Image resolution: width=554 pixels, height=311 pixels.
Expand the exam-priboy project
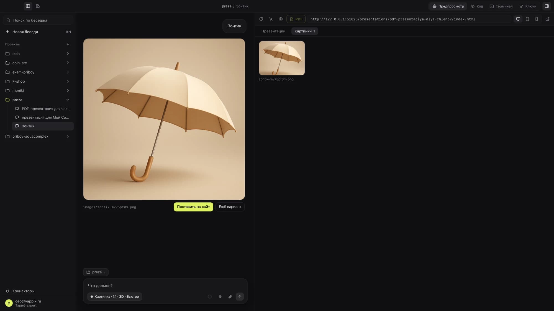38,72
